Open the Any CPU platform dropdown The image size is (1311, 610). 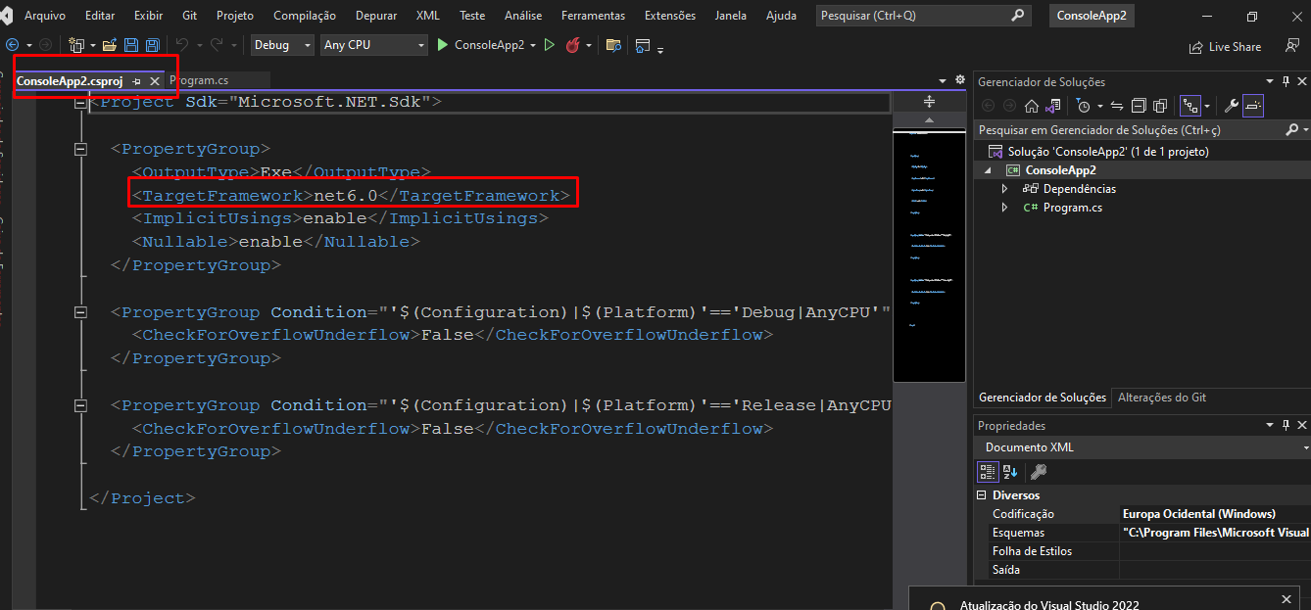click(x=374, y=45)
